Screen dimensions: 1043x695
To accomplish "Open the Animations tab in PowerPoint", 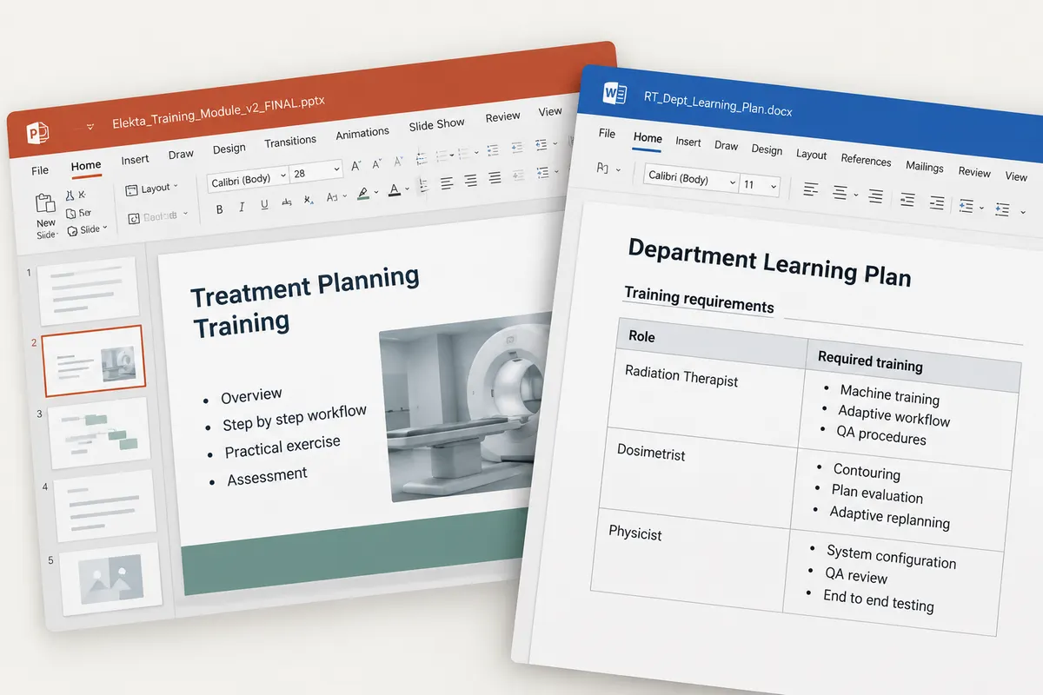I will tap(362, 134).
